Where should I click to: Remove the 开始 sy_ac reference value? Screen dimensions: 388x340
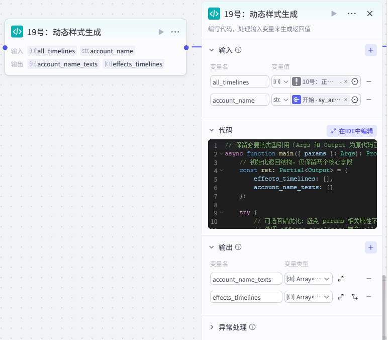pos(346,100)
